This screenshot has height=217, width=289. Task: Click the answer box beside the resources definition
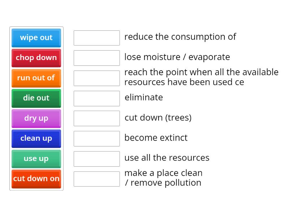point(96,77)
